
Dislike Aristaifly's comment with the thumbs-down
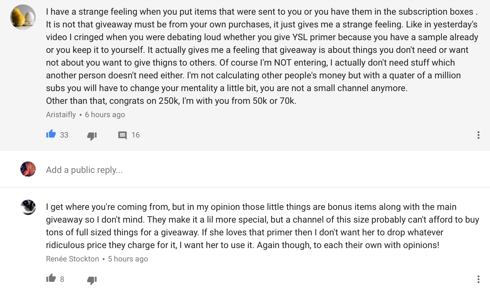(x=92, y=136)
